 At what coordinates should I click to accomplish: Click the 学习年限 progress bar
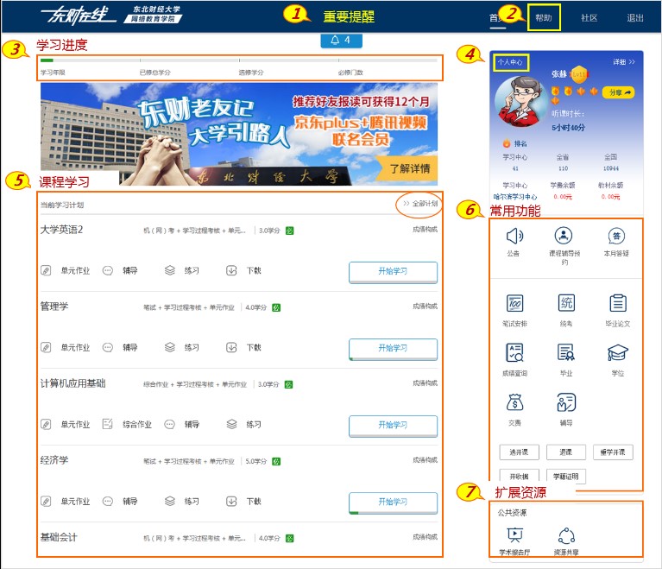tap(90, 60)
